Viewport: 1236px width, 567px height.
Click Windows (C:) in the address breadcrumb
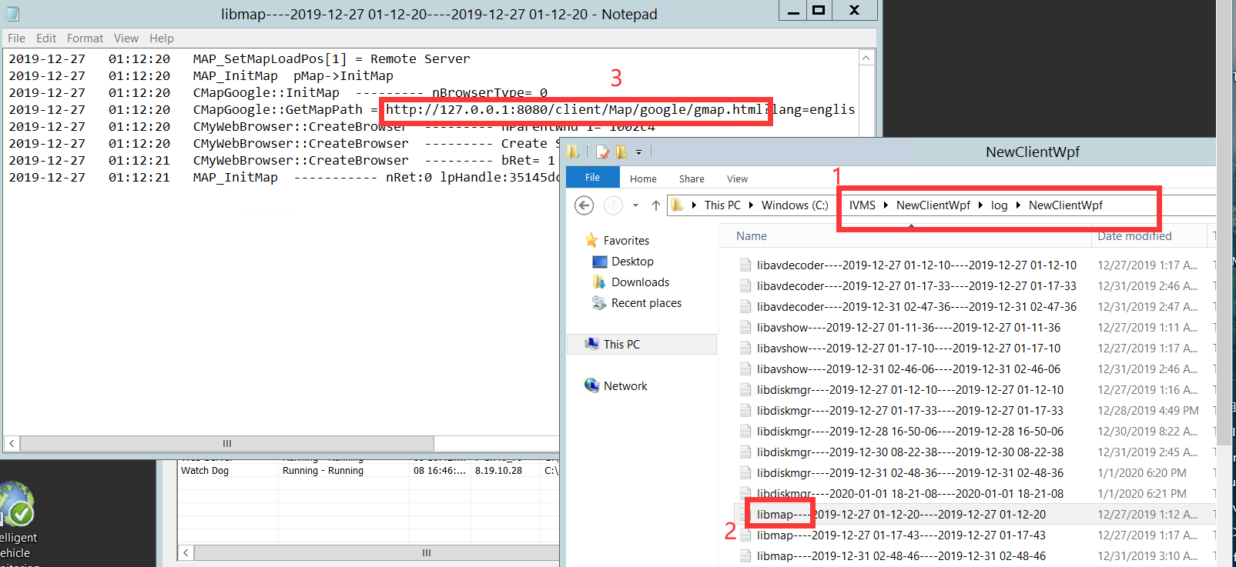pyautogui.click(x=795, y=205)
